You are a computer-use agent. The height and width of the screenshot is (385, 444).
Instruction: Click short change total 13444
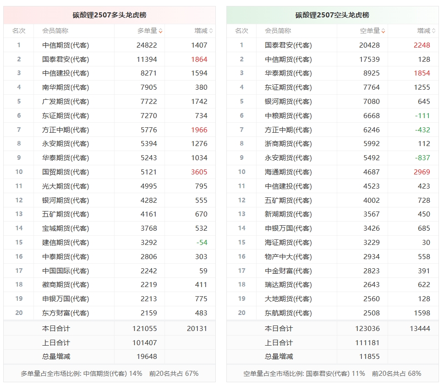pos(420,328)
